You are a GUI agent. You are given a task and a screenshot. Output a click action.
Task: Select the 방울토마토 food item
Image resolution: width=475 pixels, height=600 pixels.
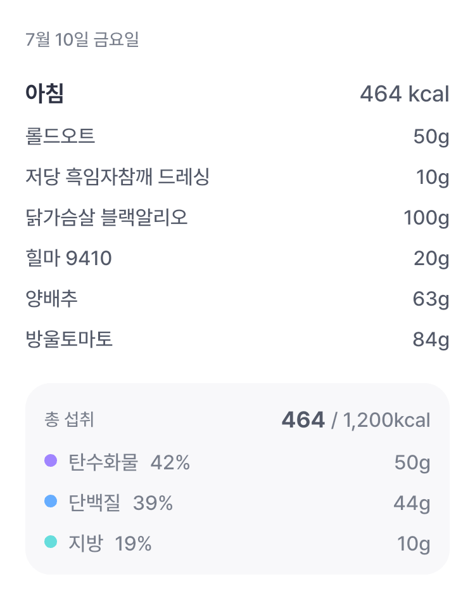(237, 339)
